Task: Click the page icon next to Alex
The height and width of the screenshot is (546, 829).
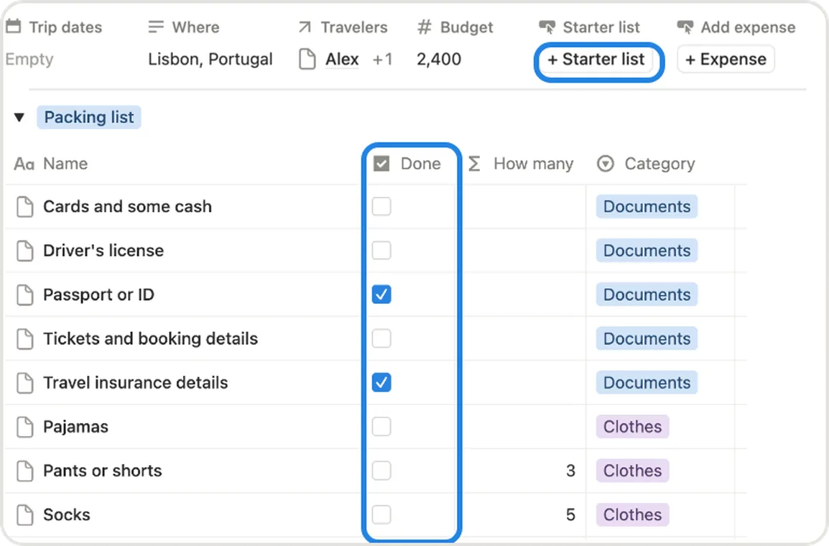Action: tap(307, 59)
